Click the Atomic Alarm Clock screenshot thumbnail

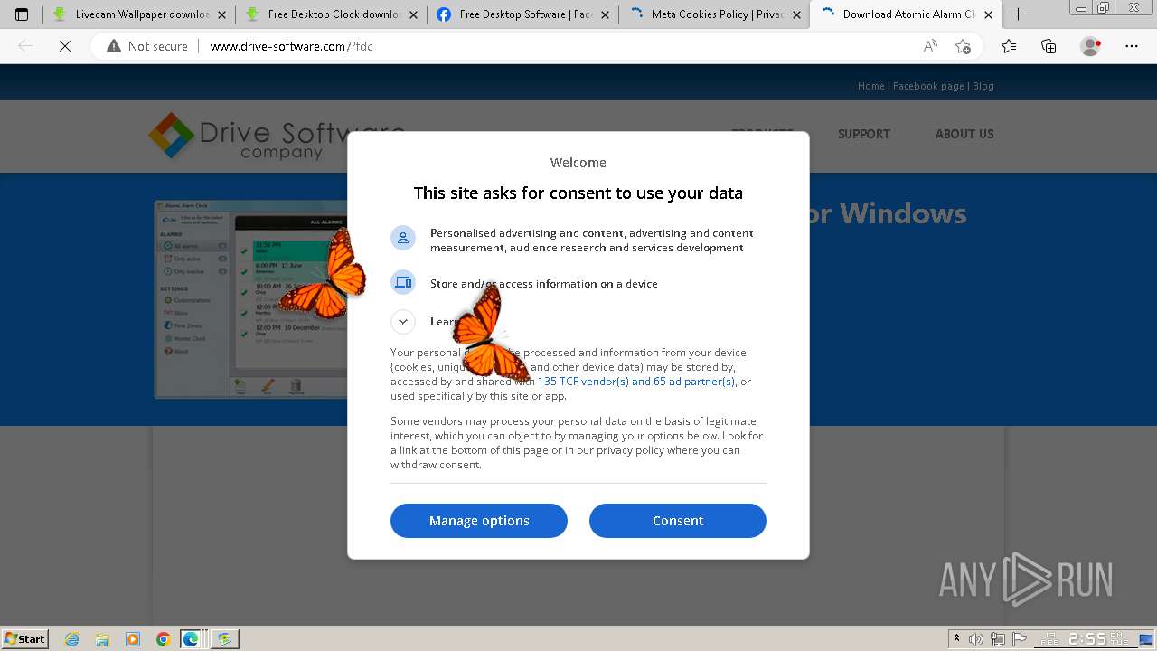pos(250,299)
